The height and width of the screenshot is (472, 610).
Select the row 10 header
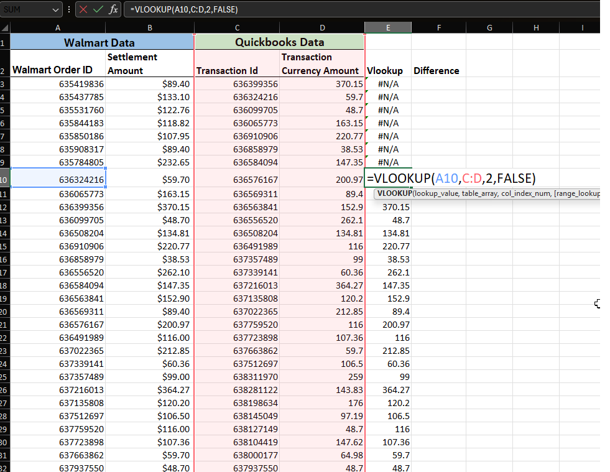point(5,179)
